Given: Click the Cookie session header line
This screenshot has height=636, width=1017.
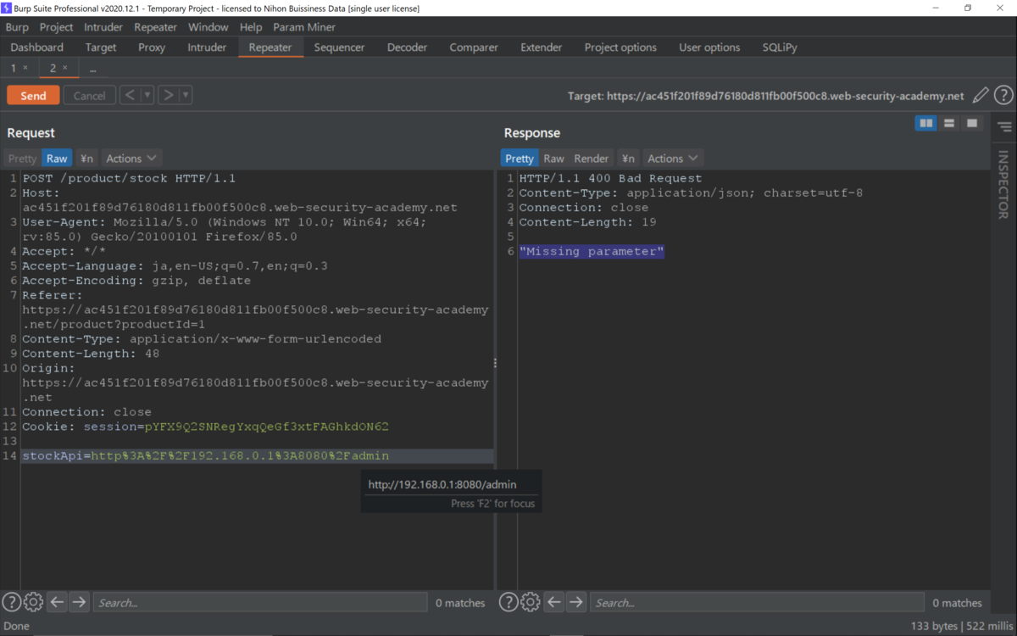Looking at the screenshot, I should [x=205, y=427].
